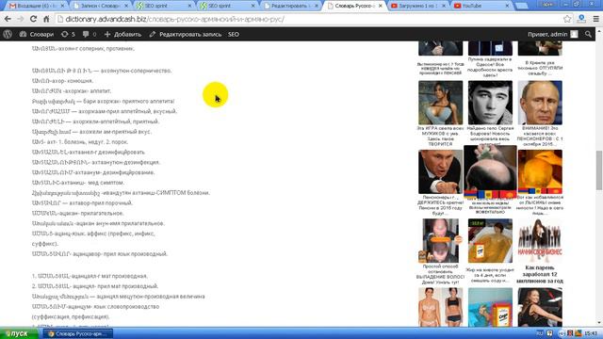This screenshot has width=603, height=339.
Task: Open the black-and-white young man ad thumbnail
Action: 490,103
